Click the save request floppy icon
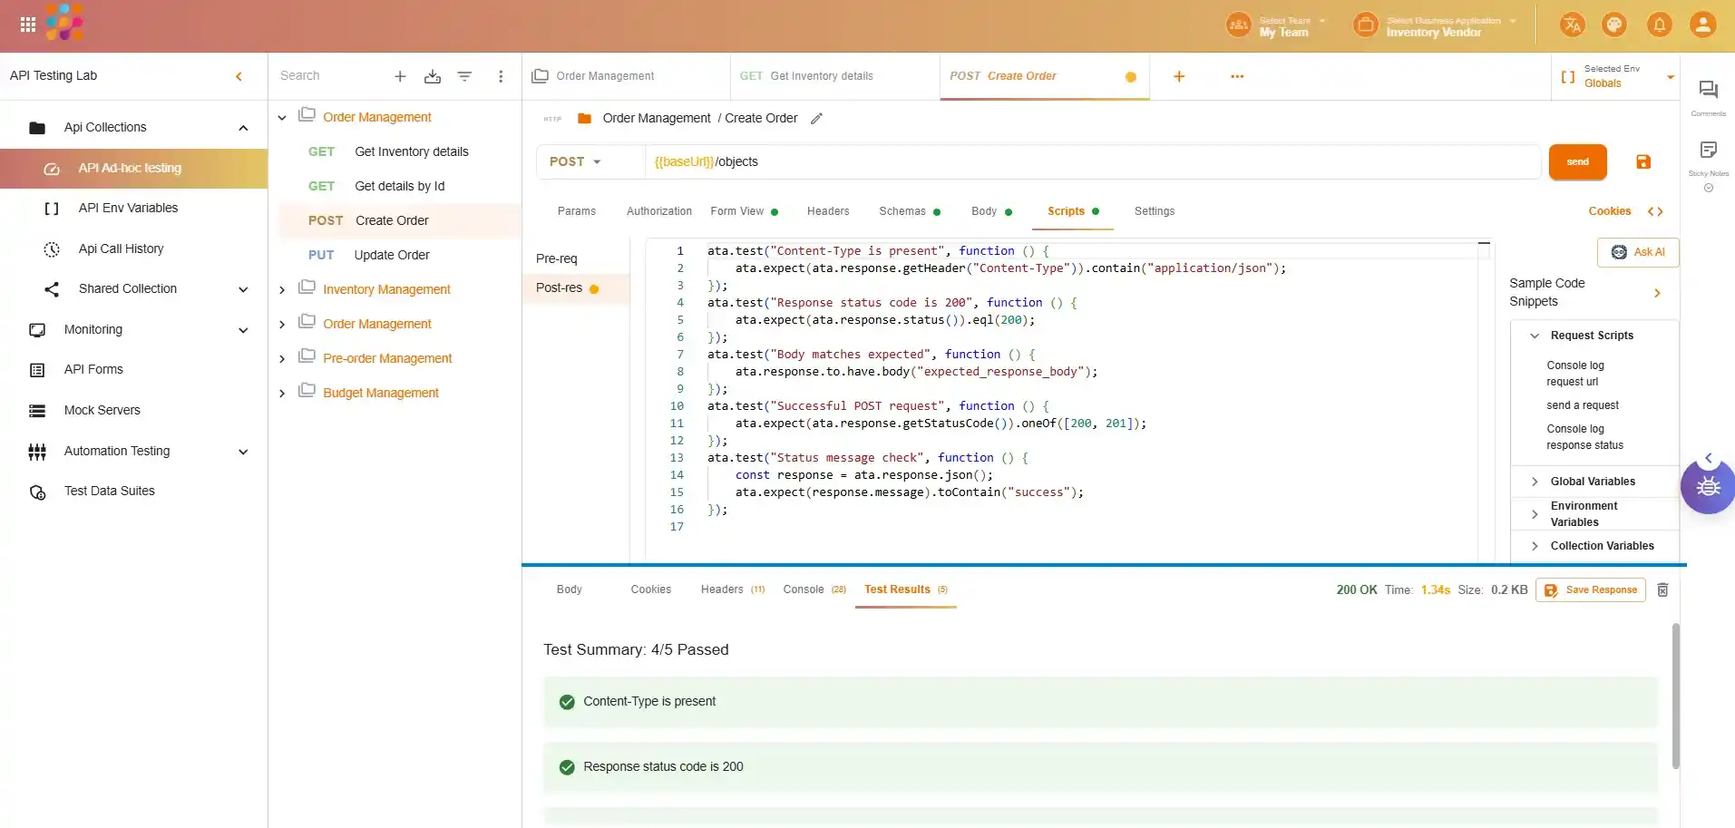This screenshot has width=1735, height=828. click(x=1642, y=162)
